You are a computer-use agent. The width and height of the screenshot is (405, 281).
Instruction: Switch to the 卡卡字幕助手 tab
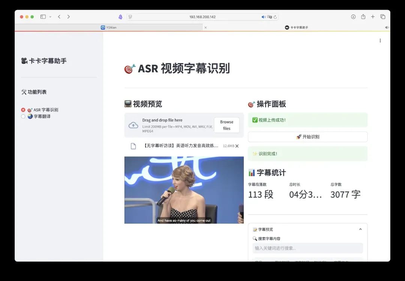tap(296, 27)
